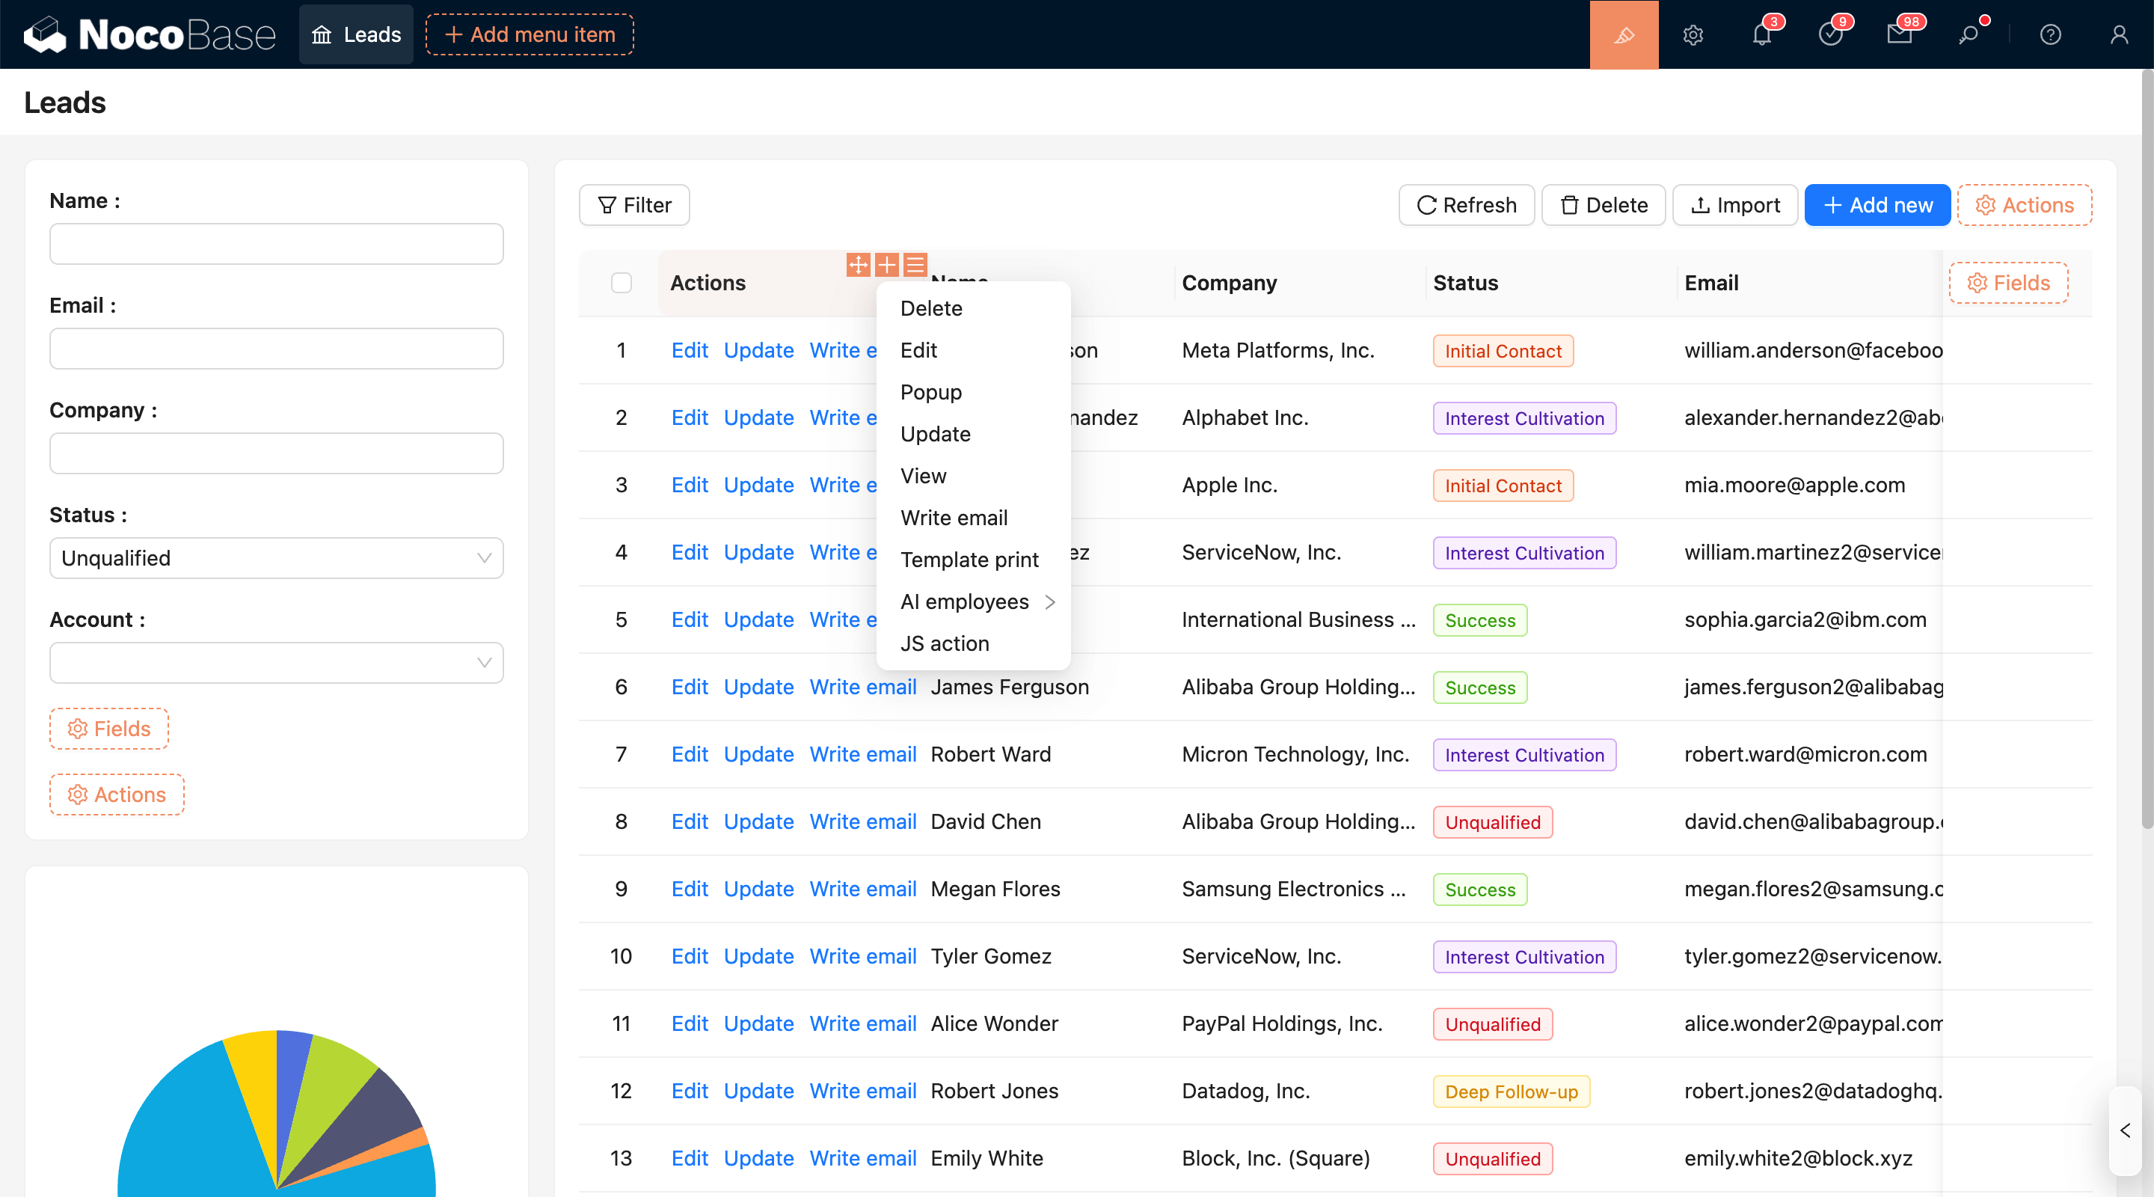Open the user profile icon

pos(2118,34)
